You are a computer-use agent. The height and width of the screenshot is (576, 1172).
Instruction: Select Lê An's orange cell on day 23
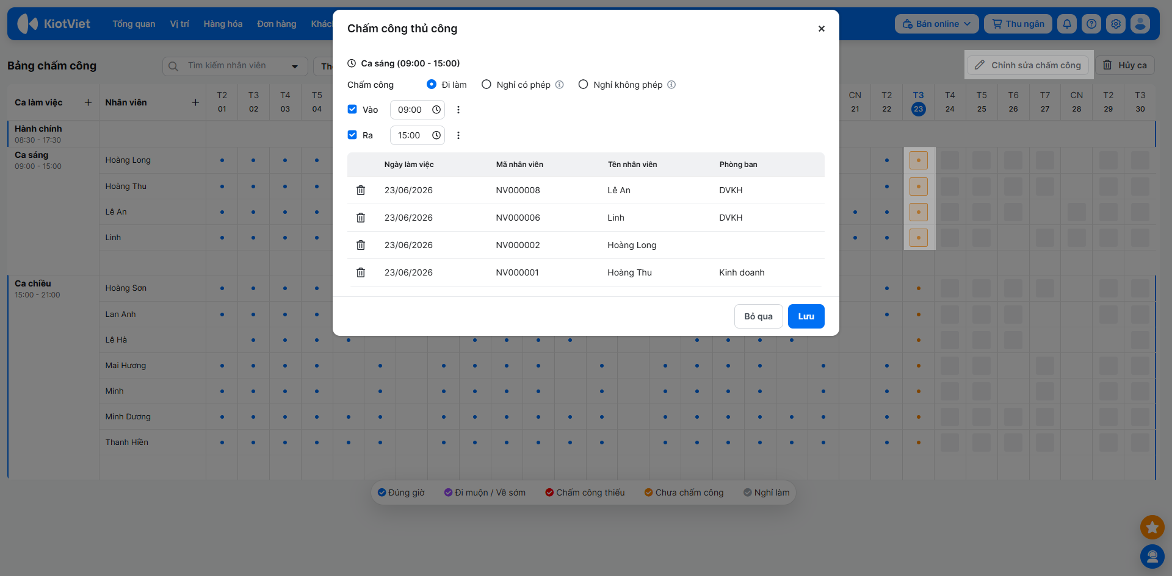(919, 212)
